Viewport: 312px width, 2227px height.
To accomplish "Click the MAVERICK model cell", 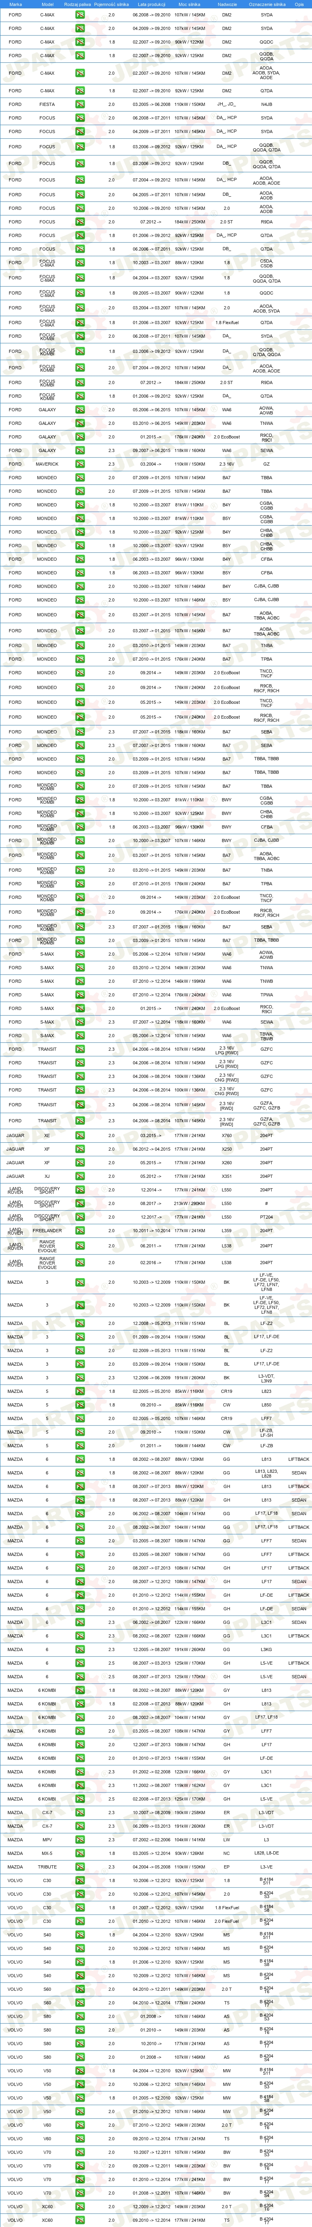I will click(47, 464).
